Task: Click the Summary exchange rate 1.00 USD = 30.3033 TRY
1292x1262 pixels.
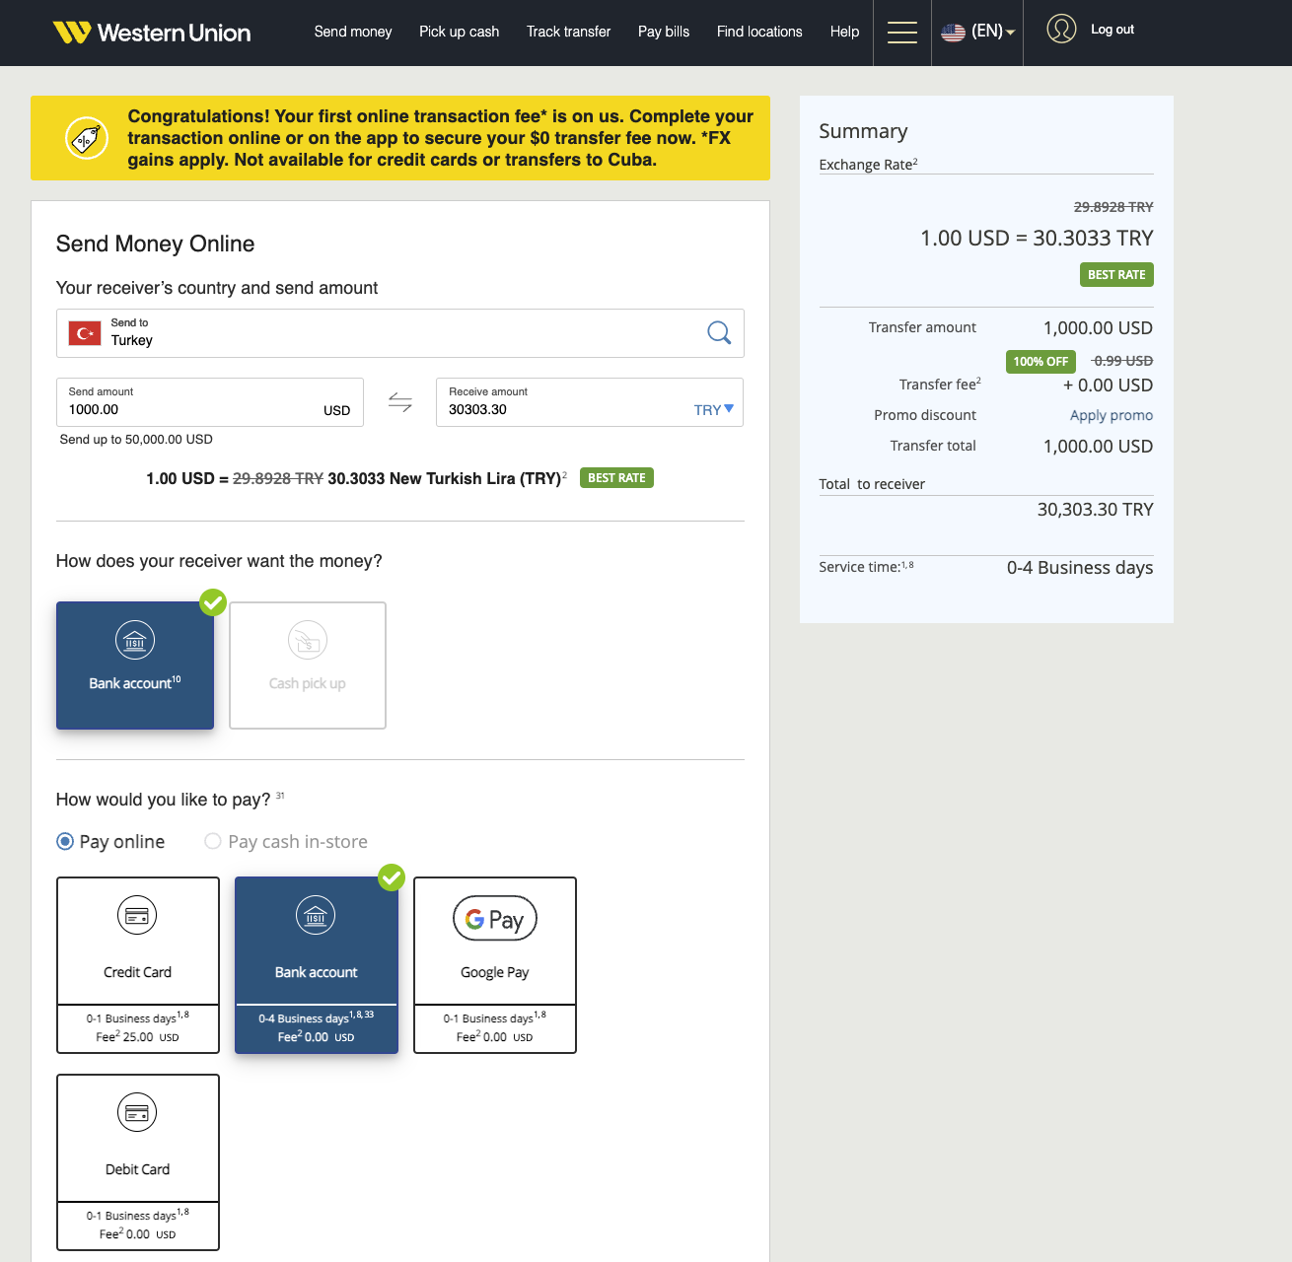Action: [x=1037, y=238]
